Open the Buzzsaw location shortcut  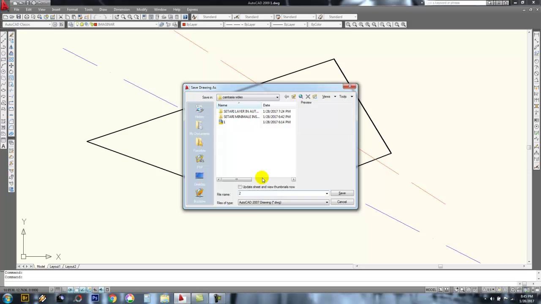199,196
